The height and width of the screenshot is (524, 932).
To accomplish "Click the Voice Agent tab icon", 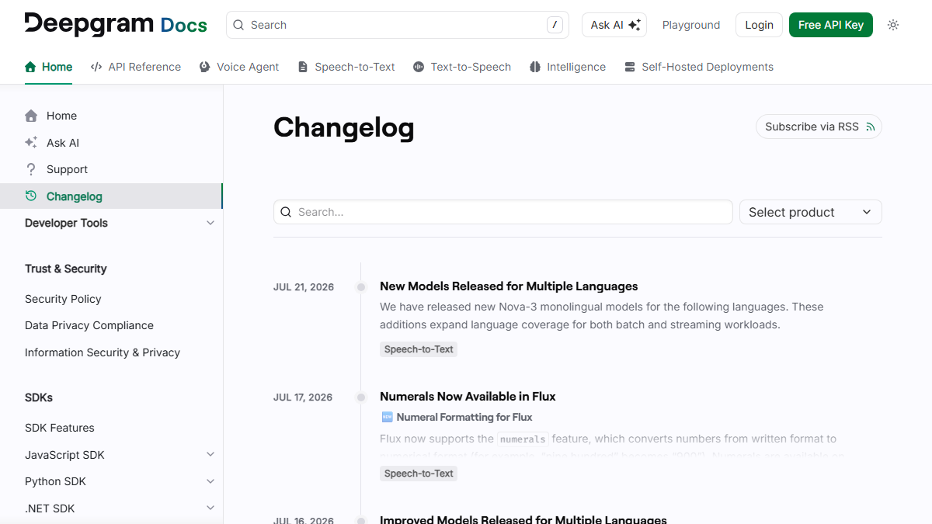I will pyautogui.click(x=204, y=67).
